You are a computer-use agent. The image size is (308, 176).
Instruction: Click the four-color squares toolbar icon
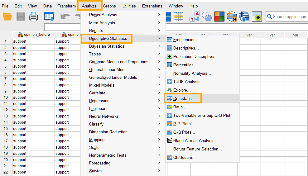(x=219, y=17)
